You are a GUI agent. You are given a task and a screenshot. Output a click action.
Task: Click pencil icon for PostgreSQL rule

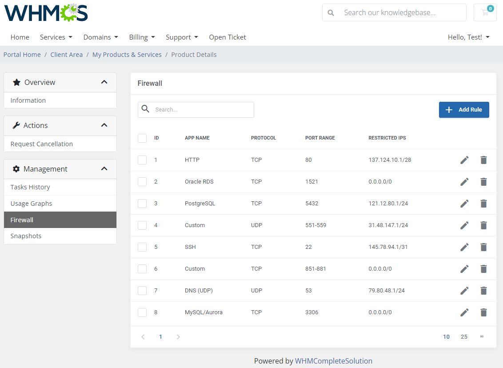point(464,204)
